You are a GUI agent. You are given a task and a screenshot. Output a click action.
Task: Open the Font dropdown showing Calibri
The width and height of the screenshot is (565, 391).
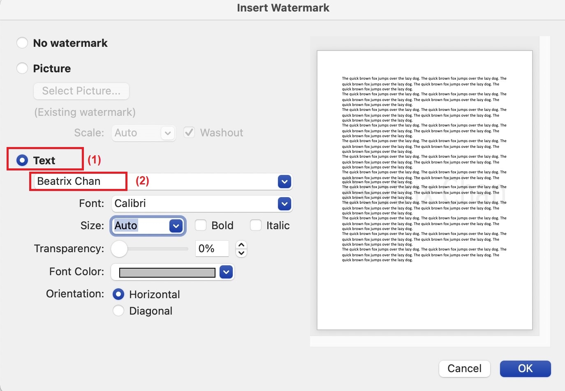tap(284, 204)
